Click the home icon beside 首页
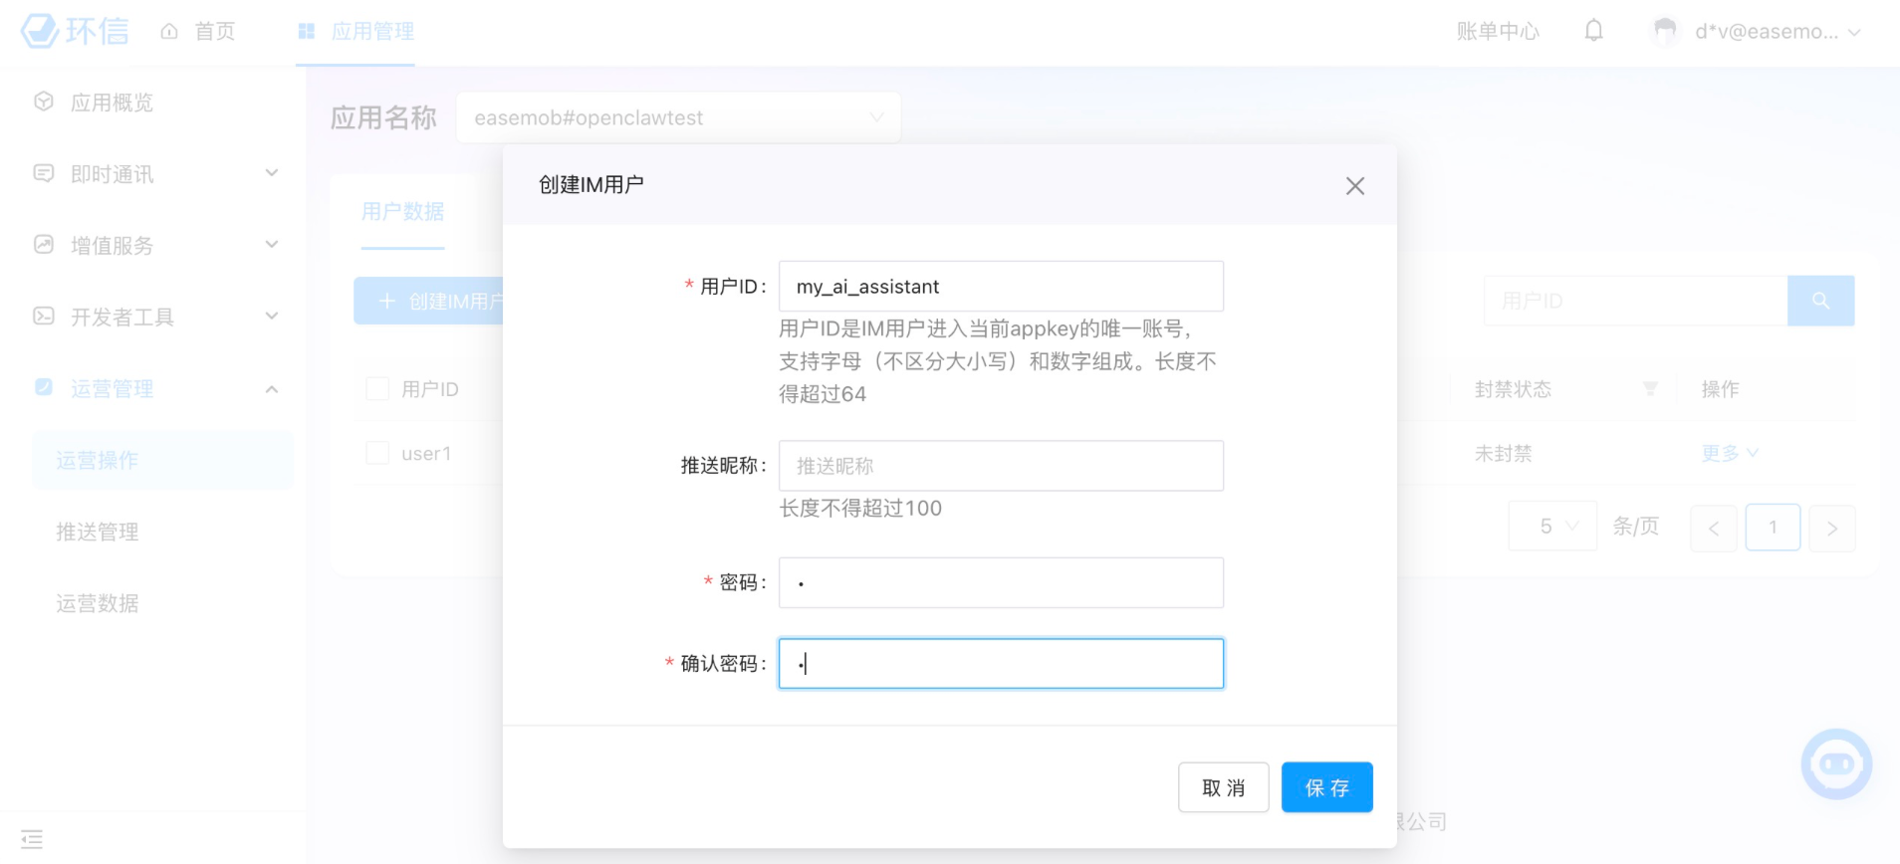 click(x=169, y=31)
